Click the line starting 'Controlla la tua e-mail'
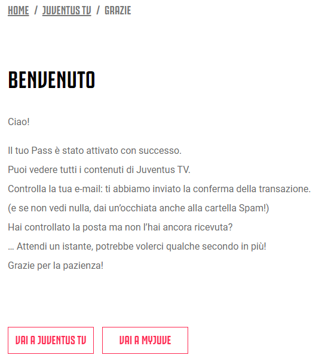322x361 pixels. point(159,189)
